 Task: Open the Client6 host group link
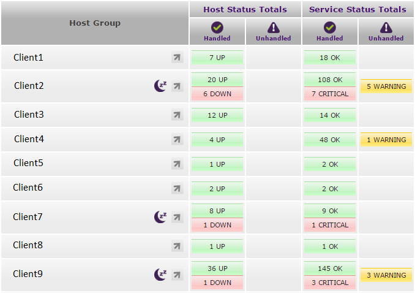pos(28,188)
